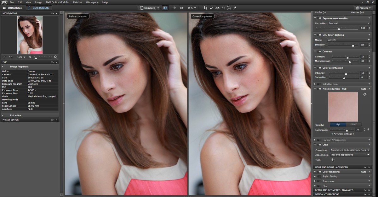The width and height of the screenshot is (378, 197).
Task: Select the Horizon level tool in toolbar
Action: pyautogui.click(x=217, y=8)
